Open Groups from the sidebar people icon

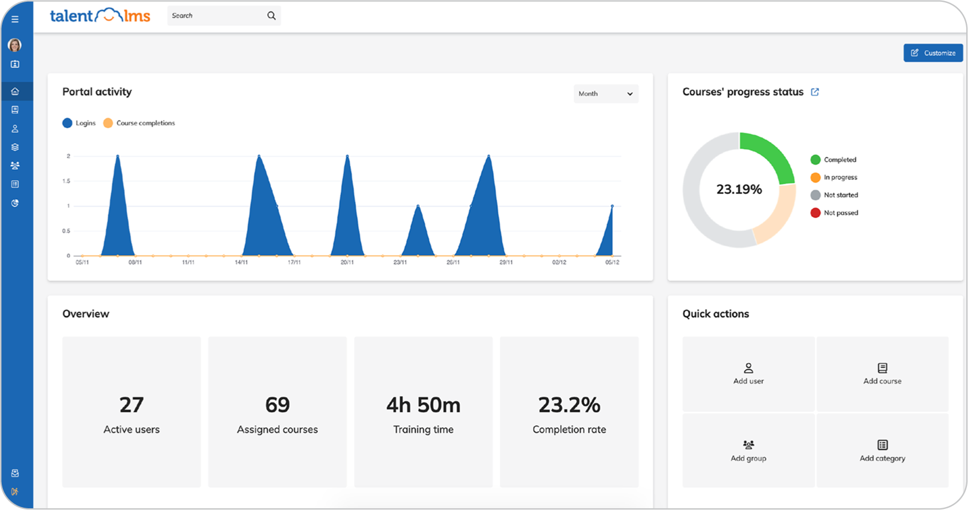[x=15, y=166]
